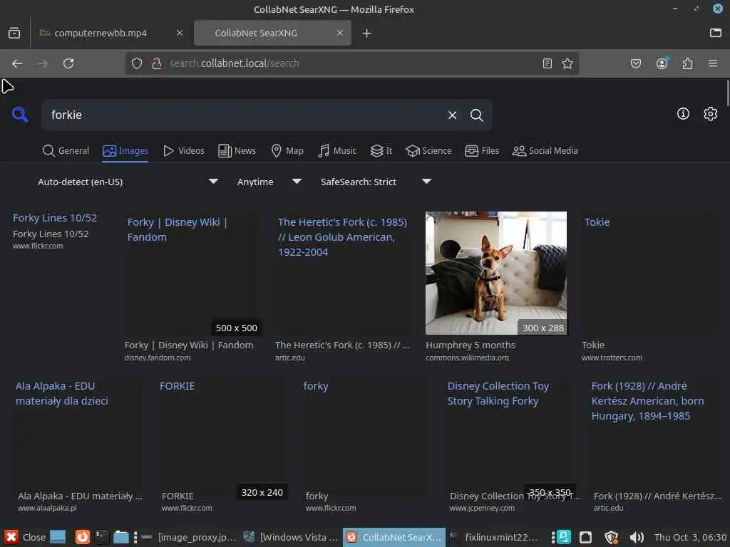Open a new browser tab
Image resolution: width=730 pixels, height=547 pixels.
point(366,33)
